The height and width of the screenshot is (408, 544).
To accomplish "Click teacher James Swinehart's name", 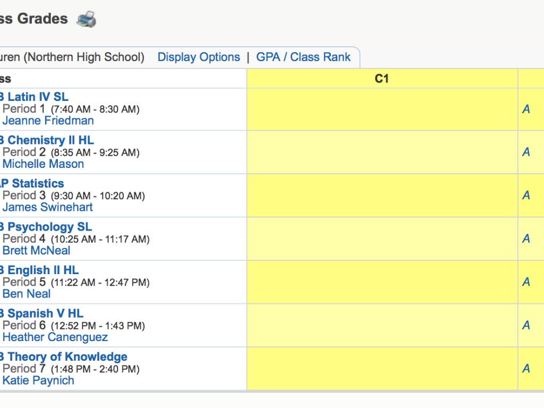I will click(47, 207).
